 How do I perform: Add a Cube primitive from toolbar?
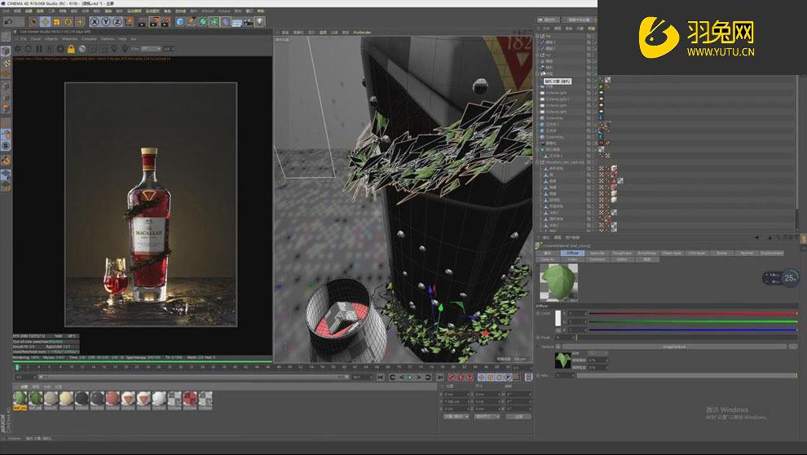coord(180,22)
